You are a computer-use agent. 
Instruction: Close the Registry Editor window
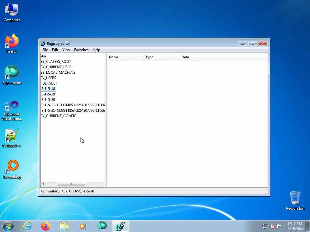[x=262, y=43]
